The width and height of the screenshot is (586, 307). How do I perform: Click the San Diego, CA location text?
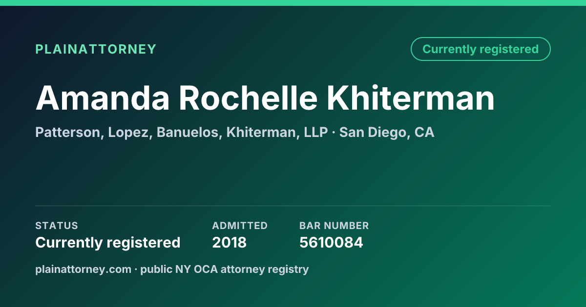click(x=387, y=133)
